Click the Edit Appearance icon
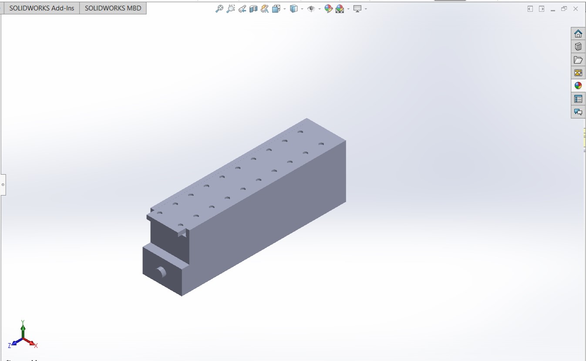The height and width of the screenshot is (361, 586). [329, 9]
